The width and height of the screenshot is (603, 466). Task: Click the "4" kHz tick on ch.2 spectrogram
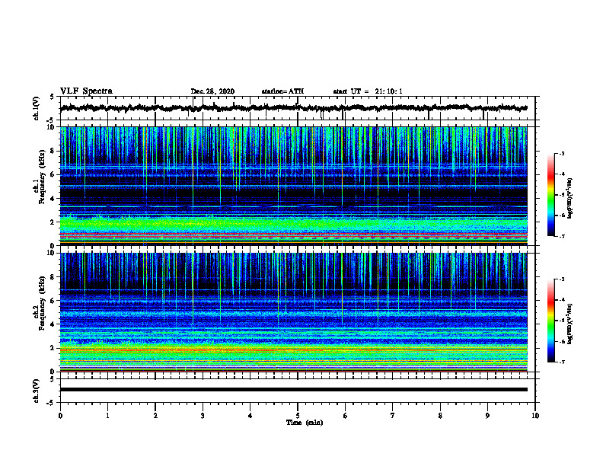pyautogui.click(x=53, y=324)
